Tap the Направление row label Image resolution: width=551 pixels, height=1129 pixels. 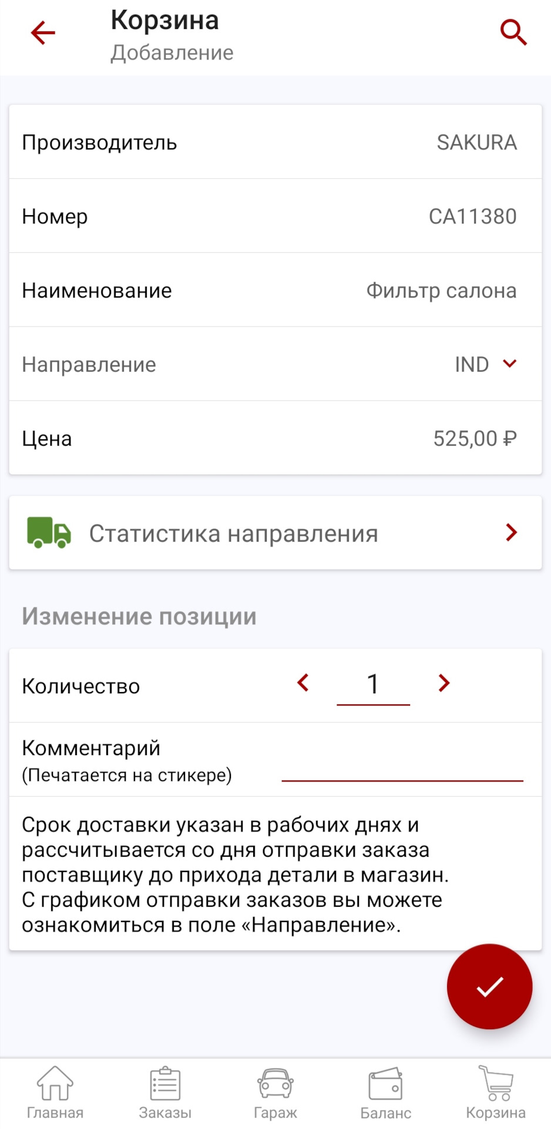point(89,365)
